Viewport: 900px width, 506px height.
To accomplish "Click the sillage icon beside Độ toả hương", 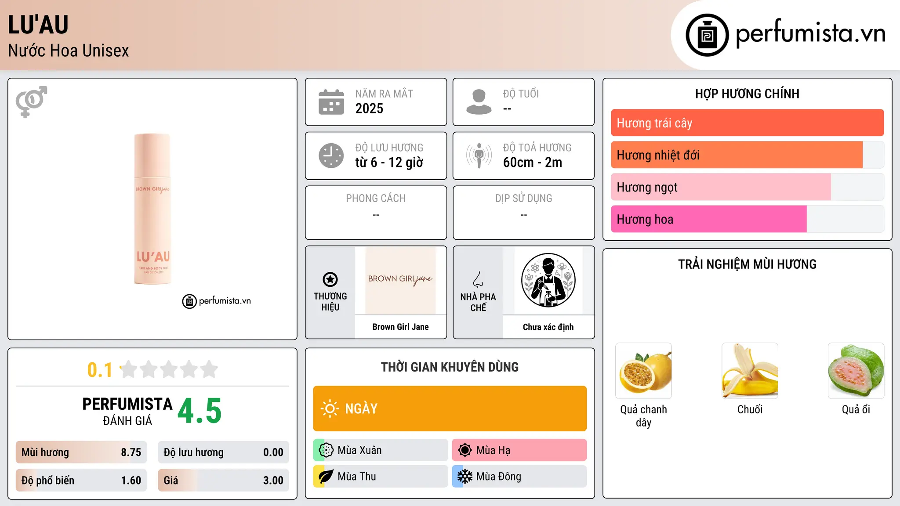I will tap(479, 155).
